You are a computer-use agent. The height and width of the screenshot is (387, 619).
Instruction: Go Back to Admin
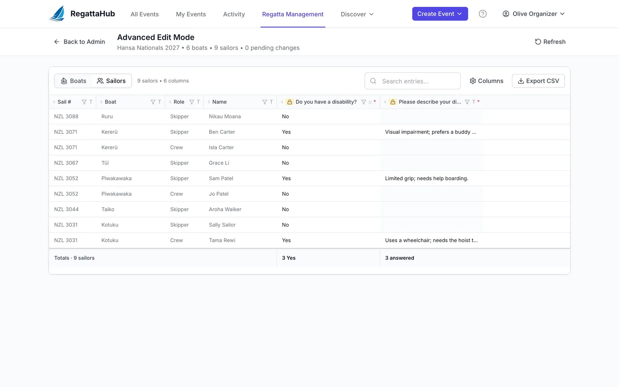coord(80,42)
